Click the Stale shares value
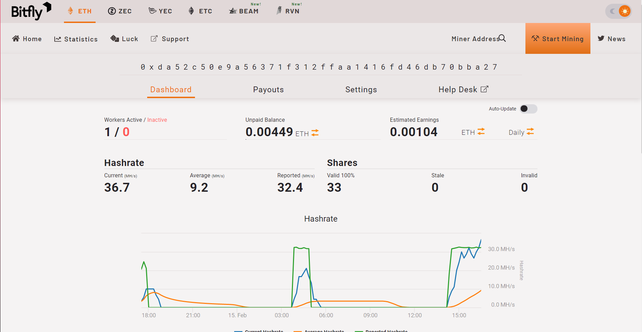642x332 pixels. 435,188
